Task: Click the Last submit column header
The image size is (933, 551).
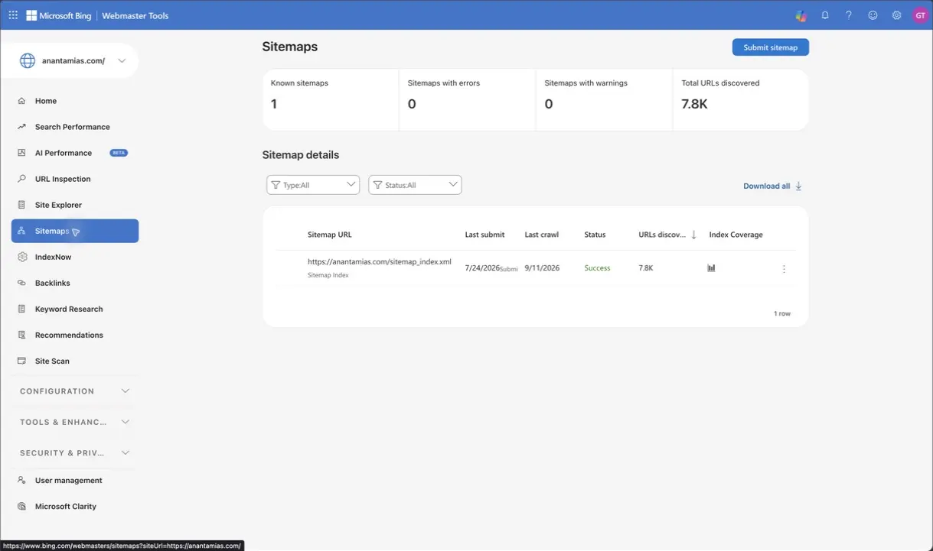Action: pyautogui.click(x=484, y=235)
